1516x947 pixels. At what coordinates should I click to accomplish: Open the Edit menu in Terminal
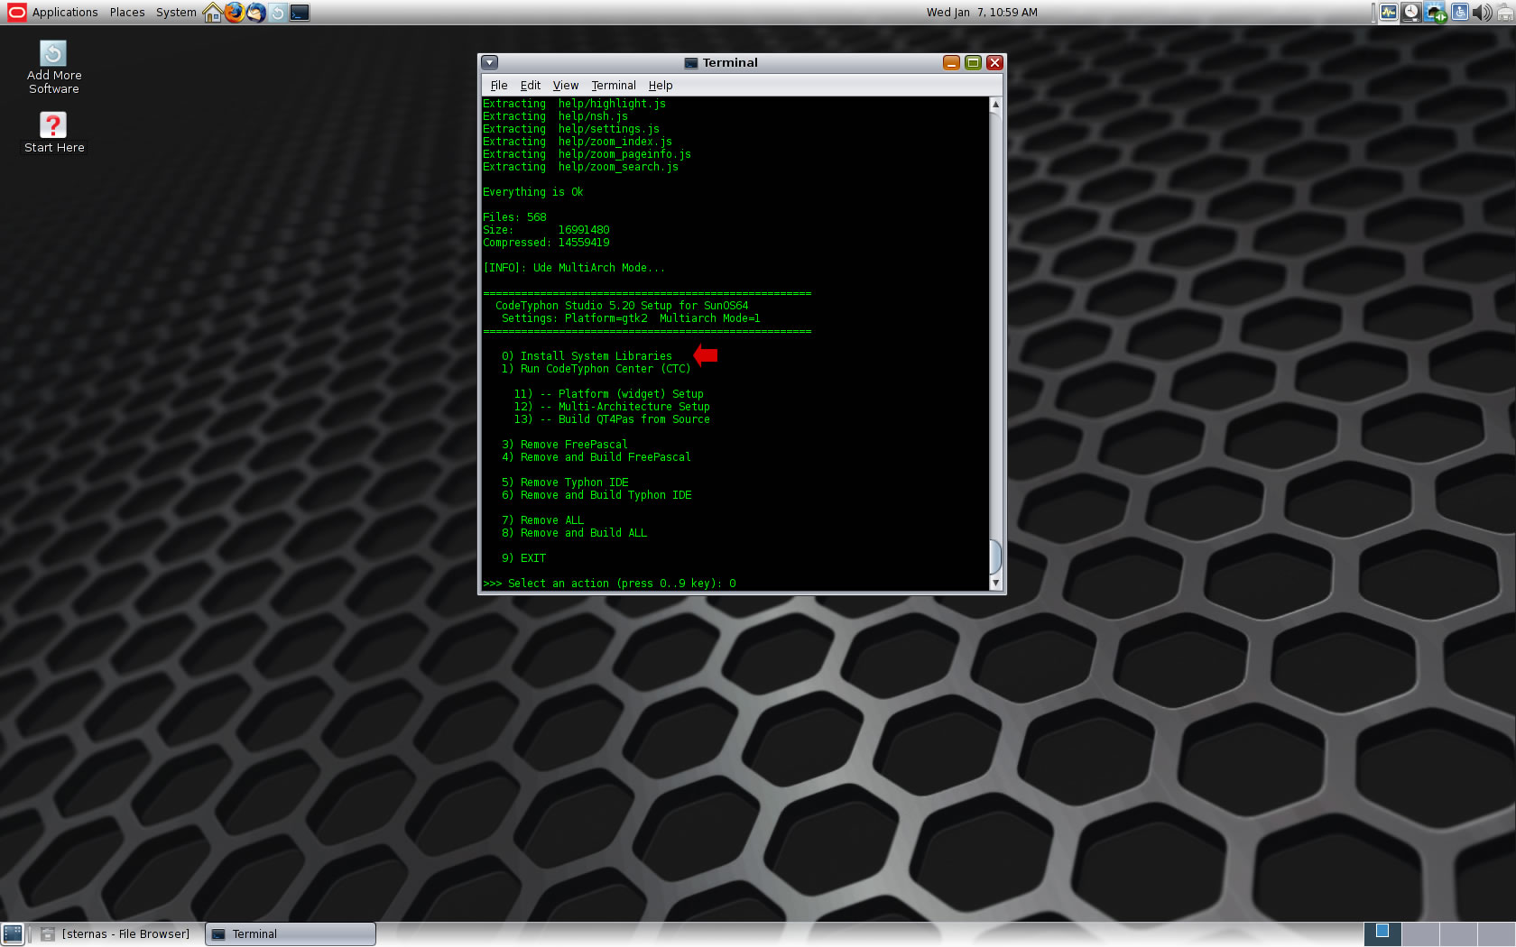click(x=531, y=86)
